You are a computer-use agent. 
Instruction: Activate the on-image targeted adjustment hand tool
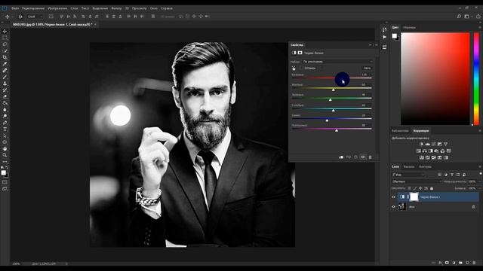[x=294, y=69]
